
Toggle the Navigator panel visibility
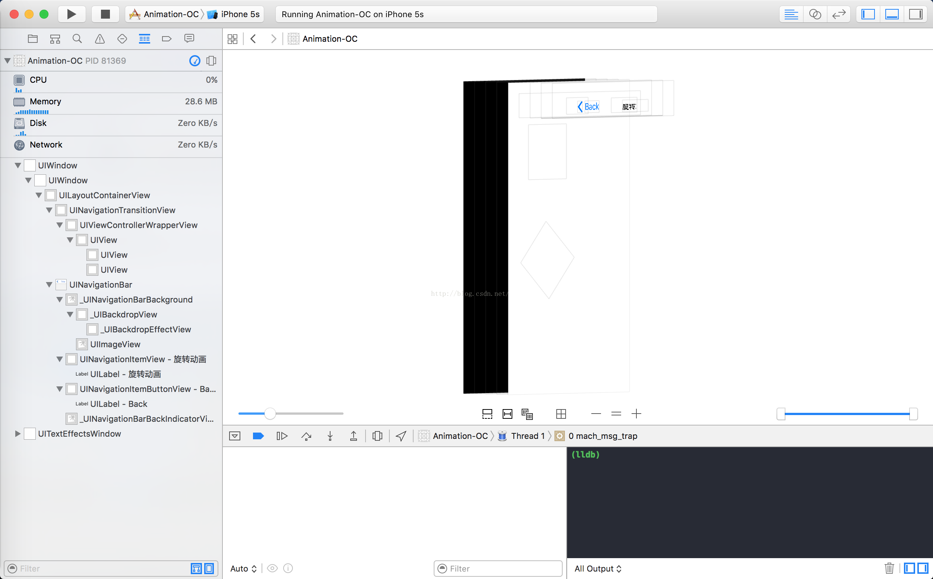point(868,14)
